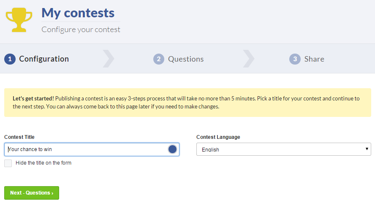Screen dimensions: 375x203
Task: Go to the Configuration step tab
Action: [37, 59]
